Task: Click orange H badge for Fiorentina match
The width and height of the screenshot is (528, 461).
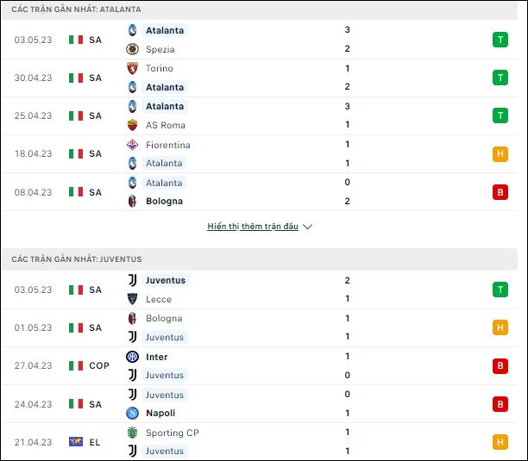Action: [x=500, y=153]
